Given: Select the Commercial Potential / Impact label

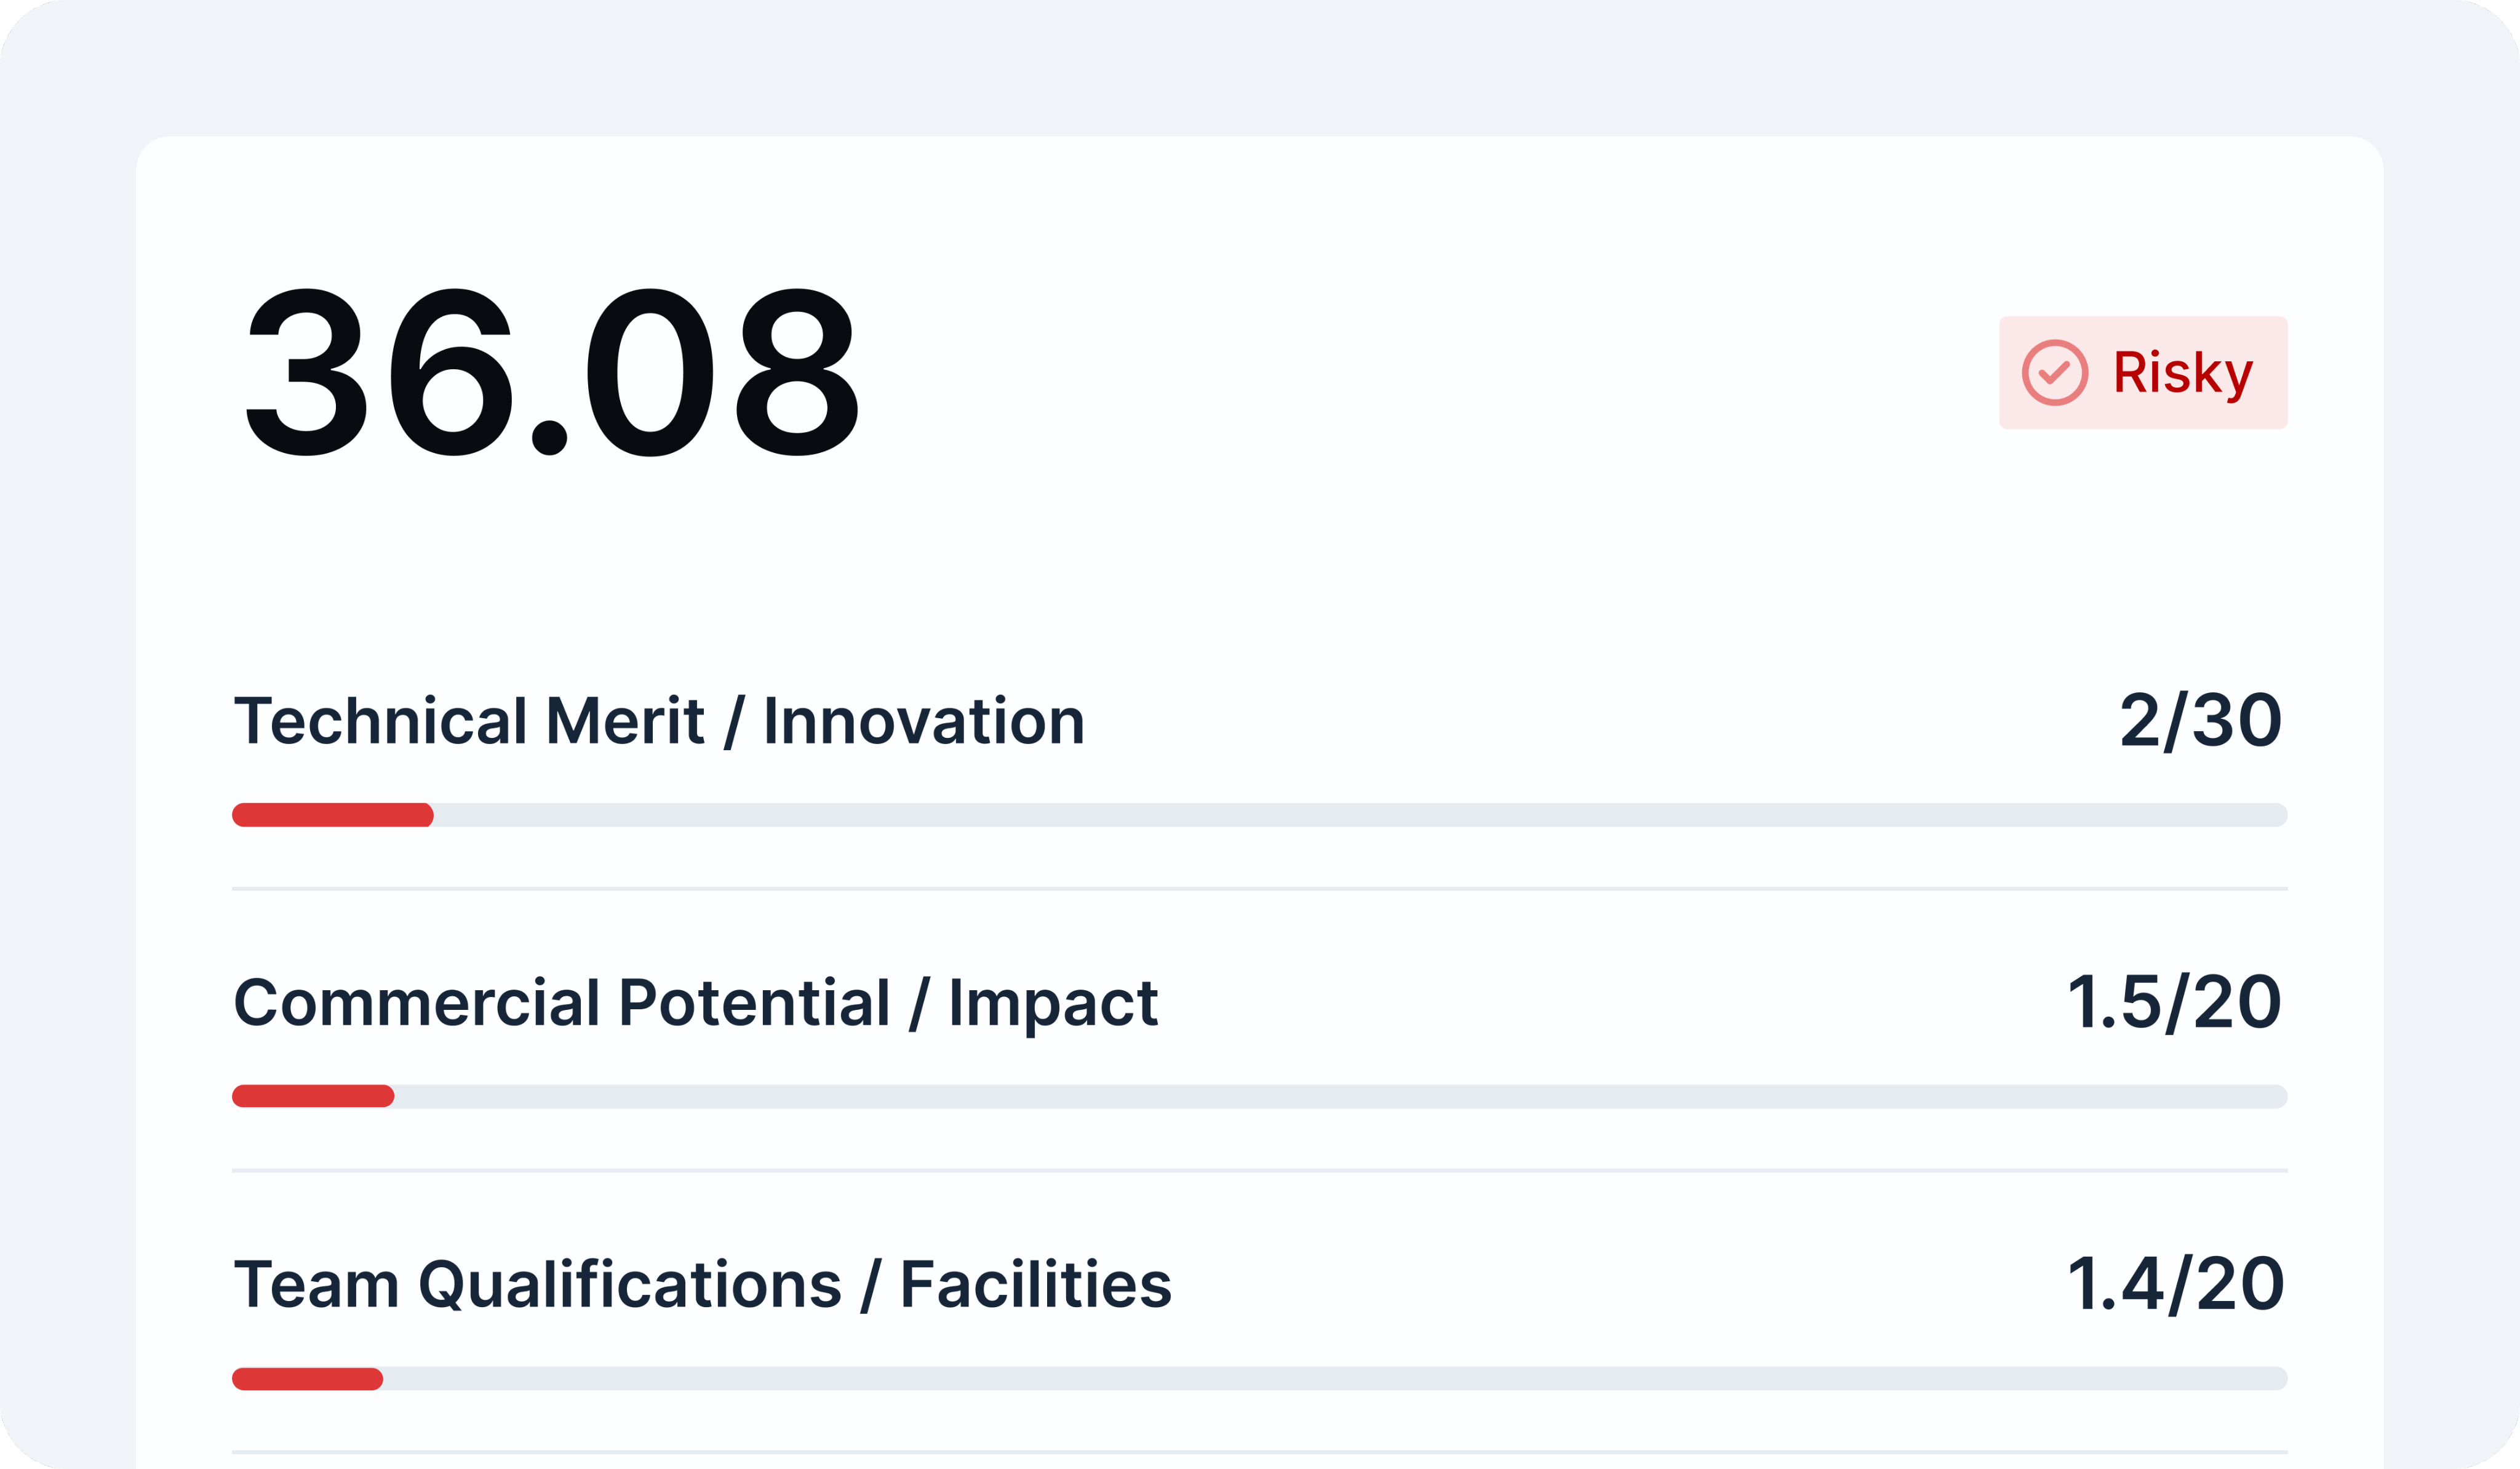Looking at the screenshot, I should [695, 1003].
